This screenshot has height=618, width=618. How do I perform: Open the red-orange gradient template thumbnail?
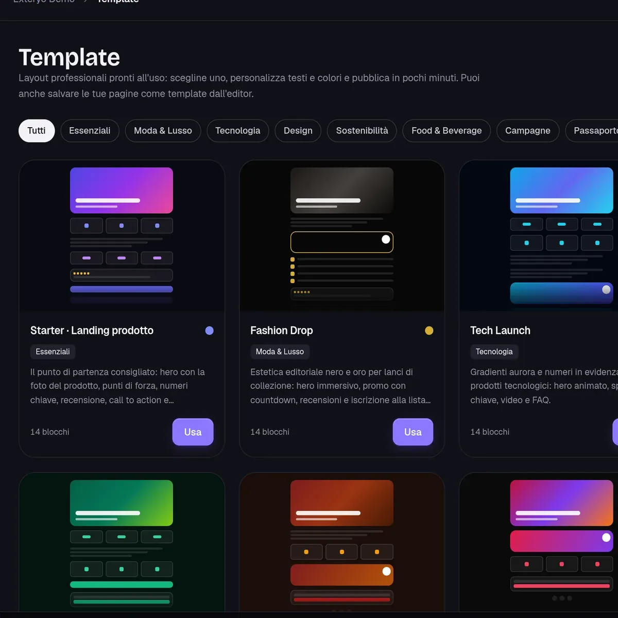point(342,542)
